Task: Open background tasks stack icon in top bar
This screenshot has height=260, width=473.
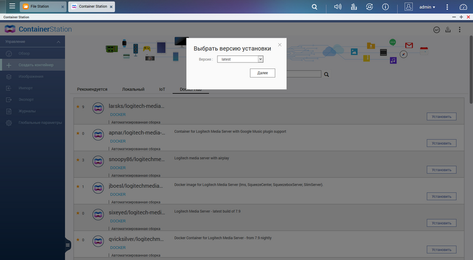Action: [x=354, y=6]
